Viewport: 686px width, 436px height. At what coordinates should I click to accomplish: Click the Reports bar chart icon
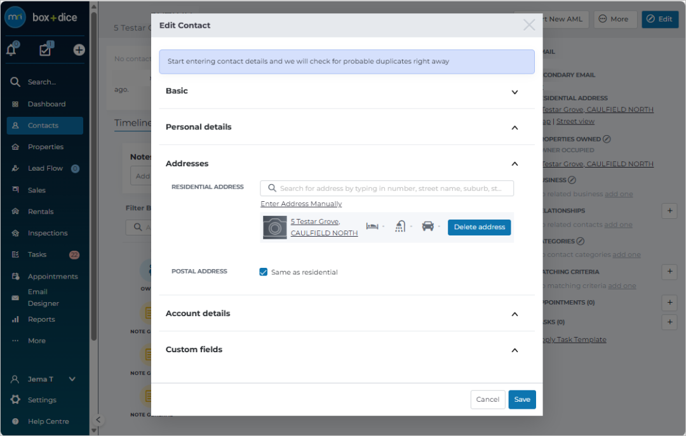click(15, 319)
